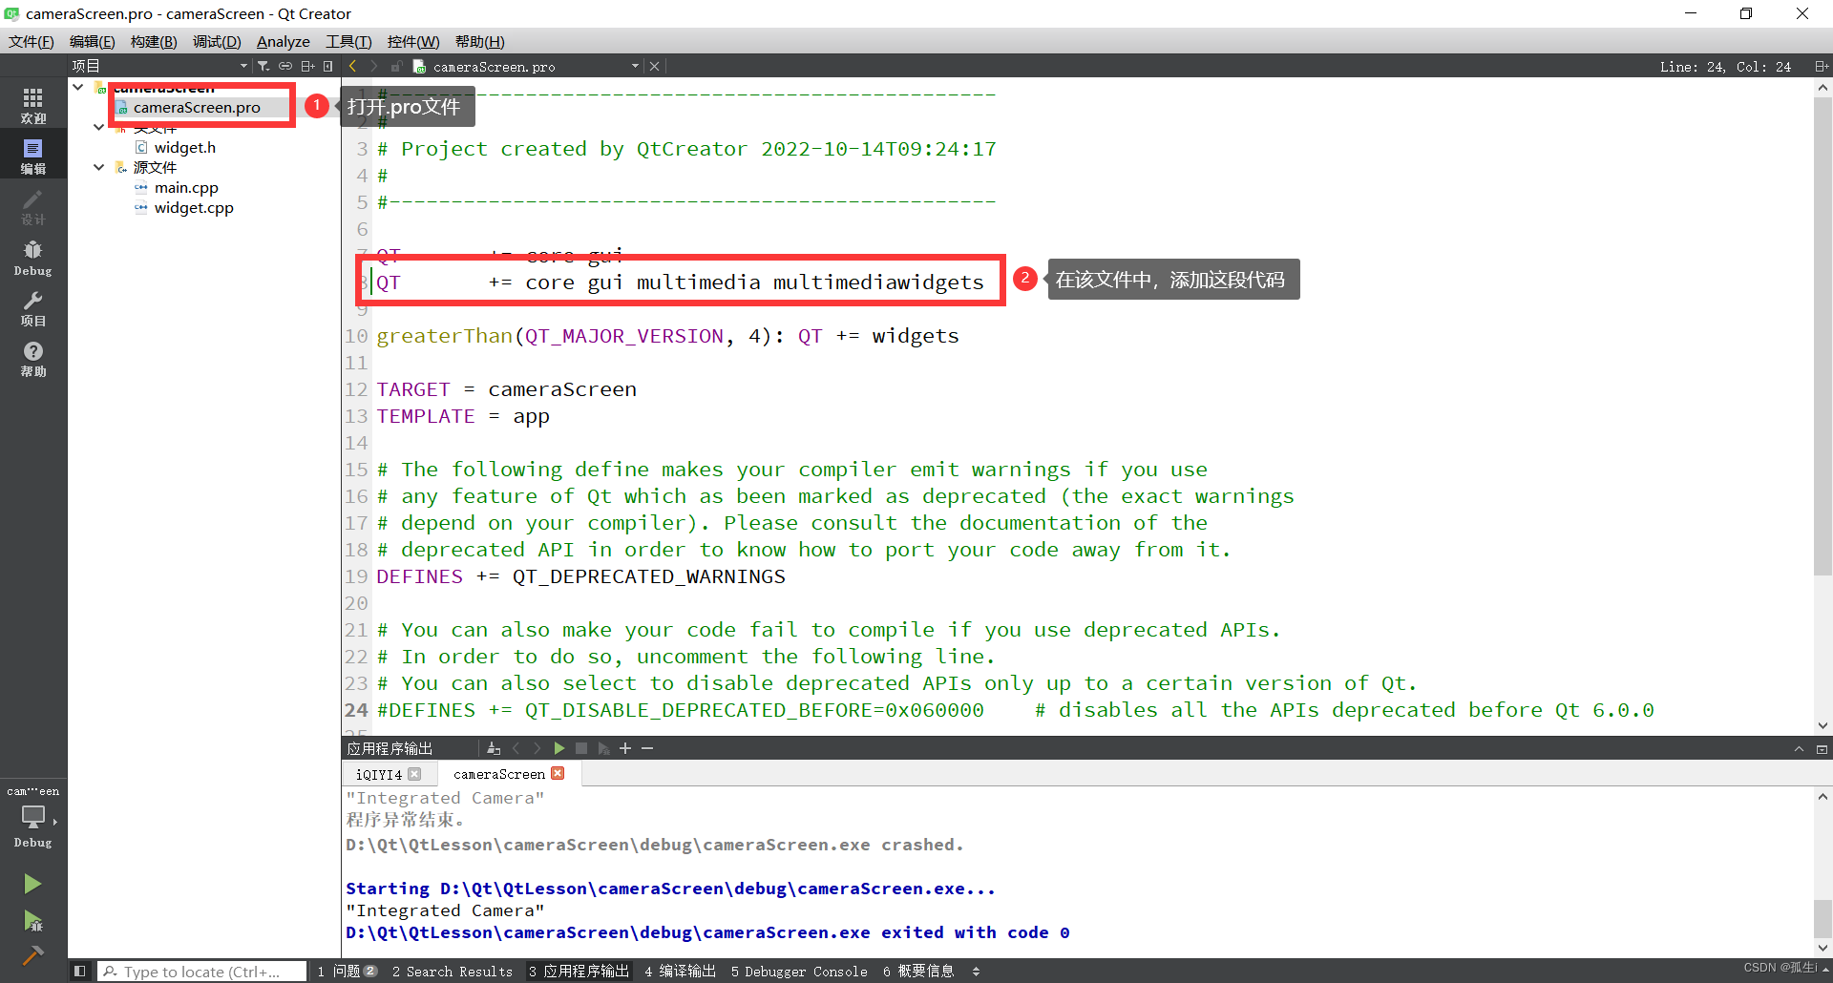Select widget.cpp in project tree

(194, 207)
